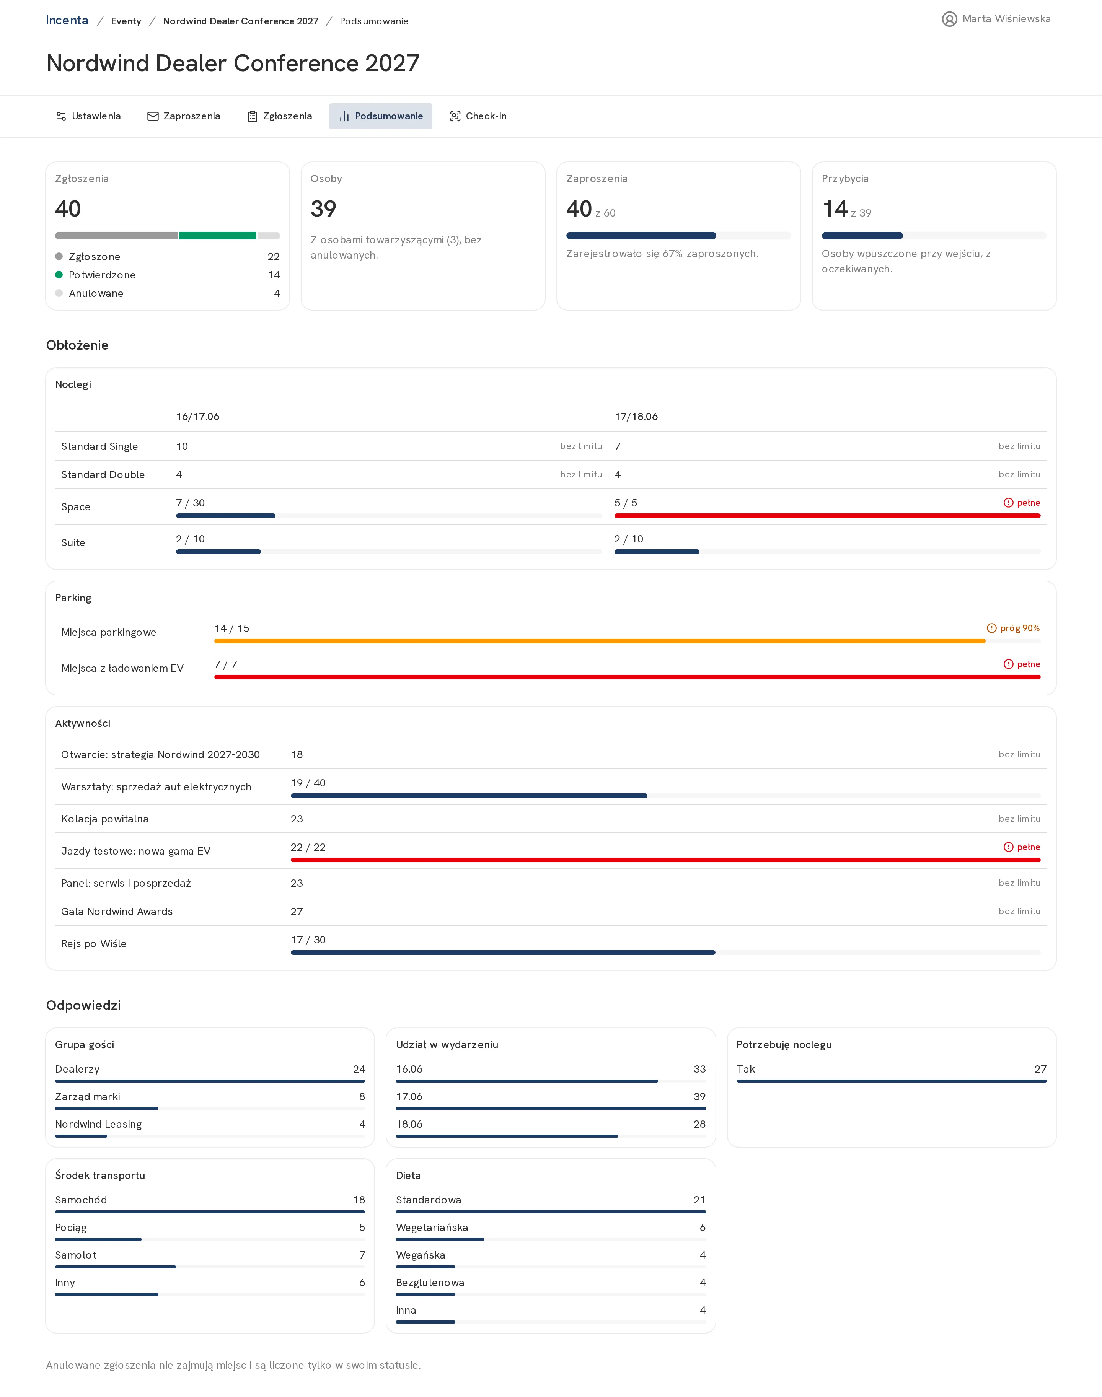The height and width of the screenshot is (1397, 1102).
Task: Click the Suite room row label
Action: (x=73, y=543)
